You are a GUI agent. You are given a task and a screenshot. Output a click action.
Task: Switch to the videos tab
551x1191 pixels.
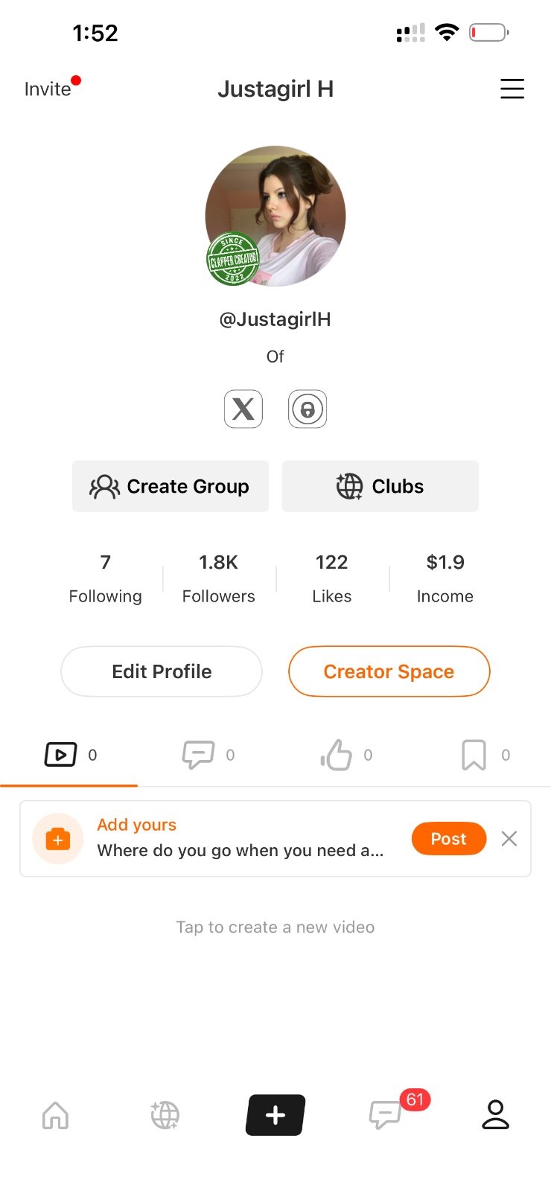[x=69, y=755]
